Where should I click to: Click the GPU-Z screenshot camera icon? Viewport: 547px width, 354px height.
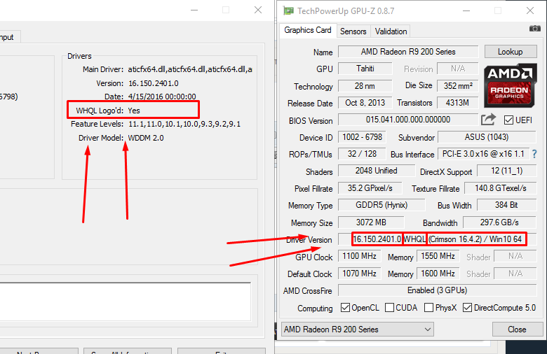coord(534,29)
